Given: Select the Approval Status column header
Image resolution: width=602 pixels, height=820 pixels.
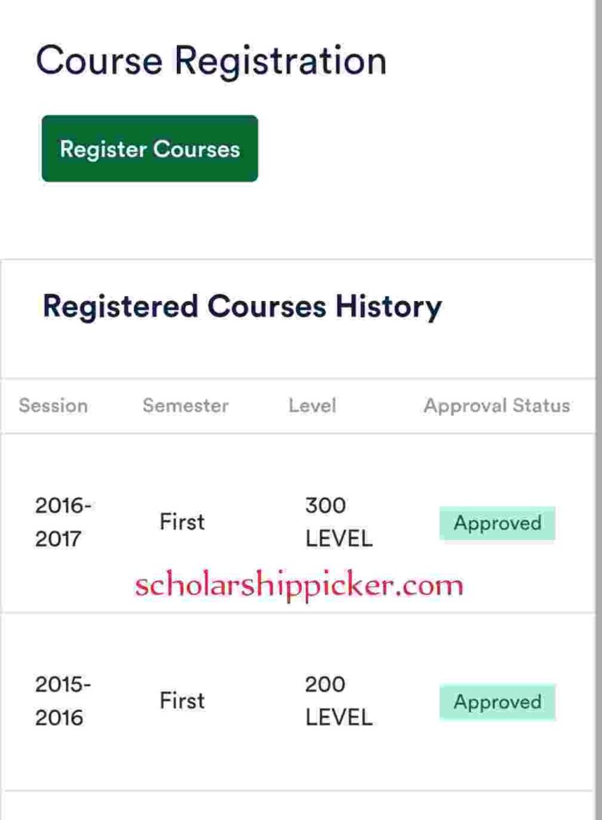Looking at the screenshot, I should (x=497, y=406).
